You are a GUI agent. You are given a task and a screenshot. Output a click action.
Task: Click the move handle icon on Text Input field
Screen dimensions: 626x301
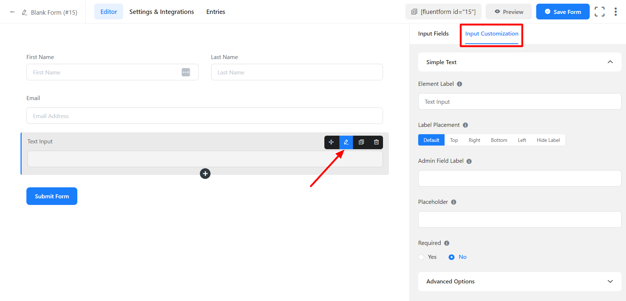[331, 142]
